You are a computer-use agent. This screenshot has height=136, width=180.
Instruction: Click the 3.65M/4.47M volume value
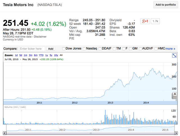(96, 31)
